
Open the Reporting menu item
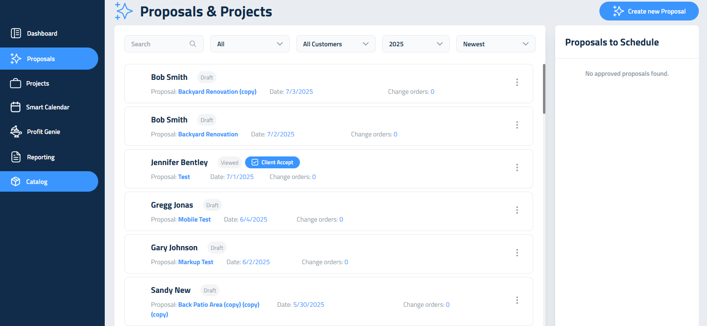point(41,157)
